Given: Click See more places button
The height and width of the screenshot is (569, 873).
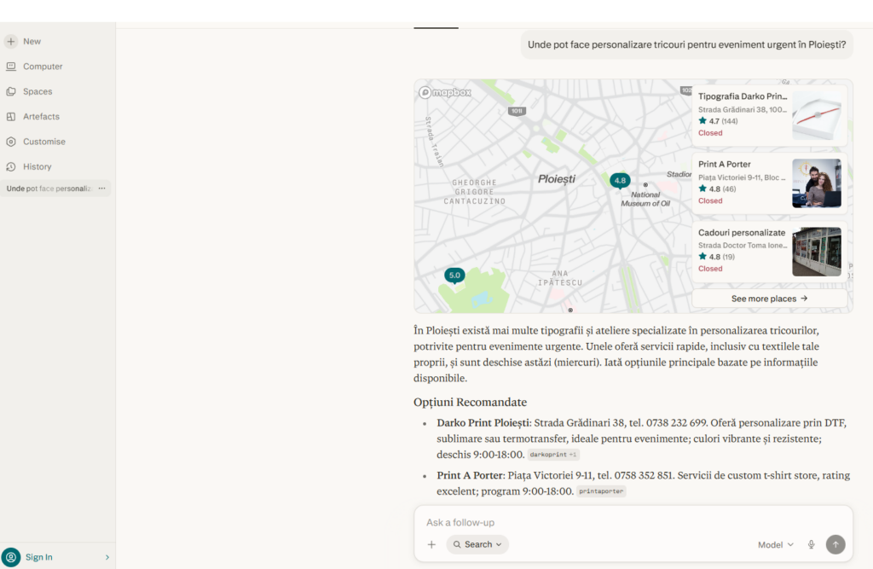Looking at the screenshot, I should [x=770, y=299].
